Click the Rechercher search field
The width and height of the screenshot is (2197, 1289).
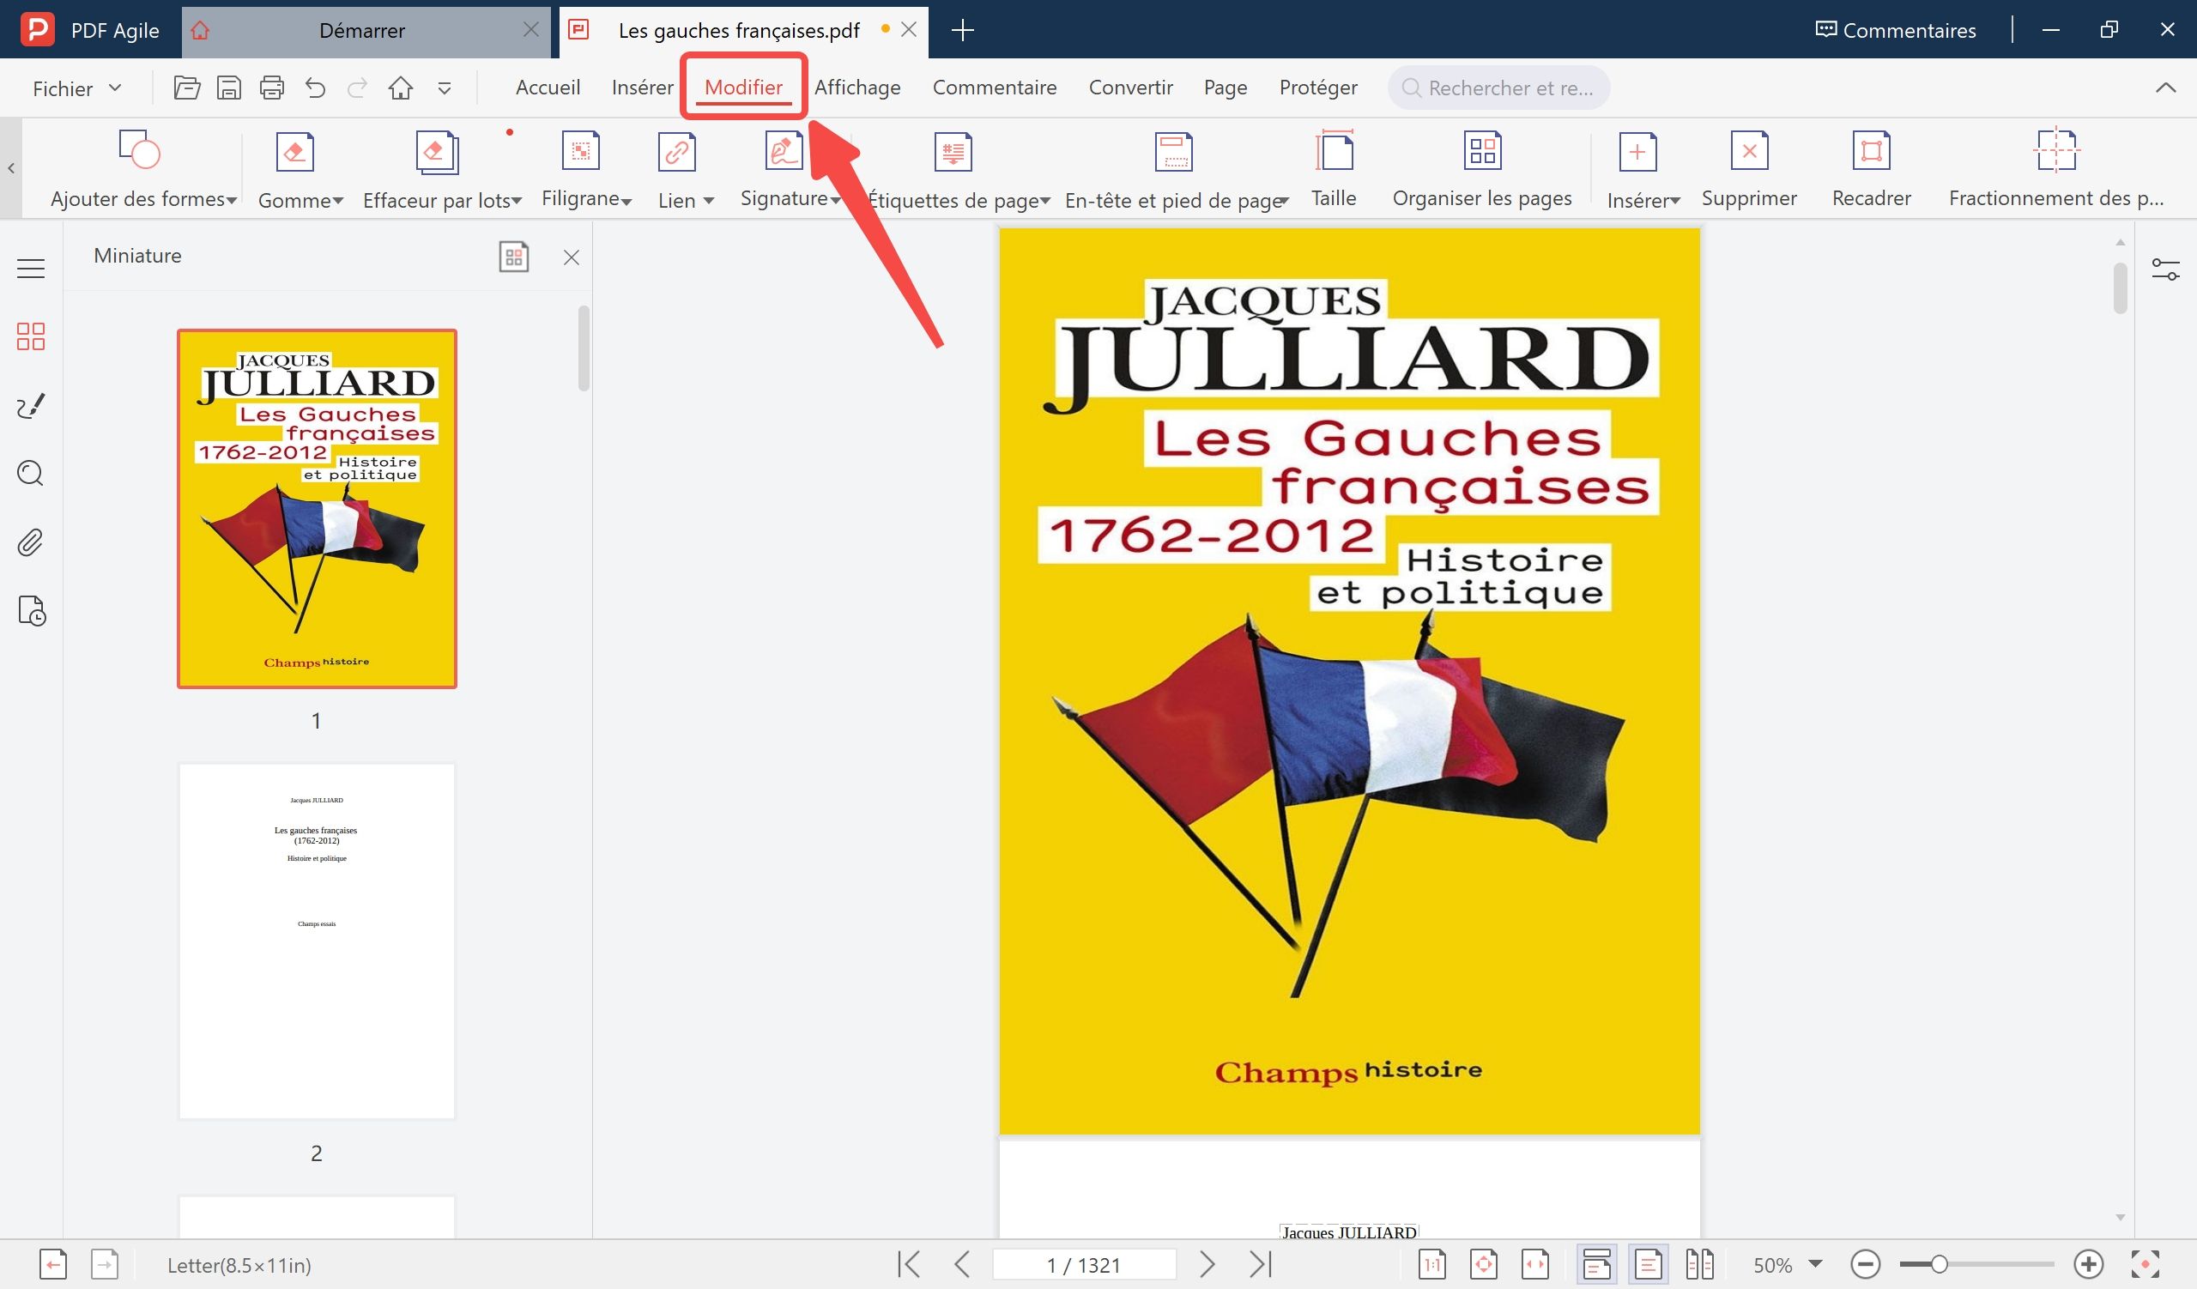(x=1498, y=88)
